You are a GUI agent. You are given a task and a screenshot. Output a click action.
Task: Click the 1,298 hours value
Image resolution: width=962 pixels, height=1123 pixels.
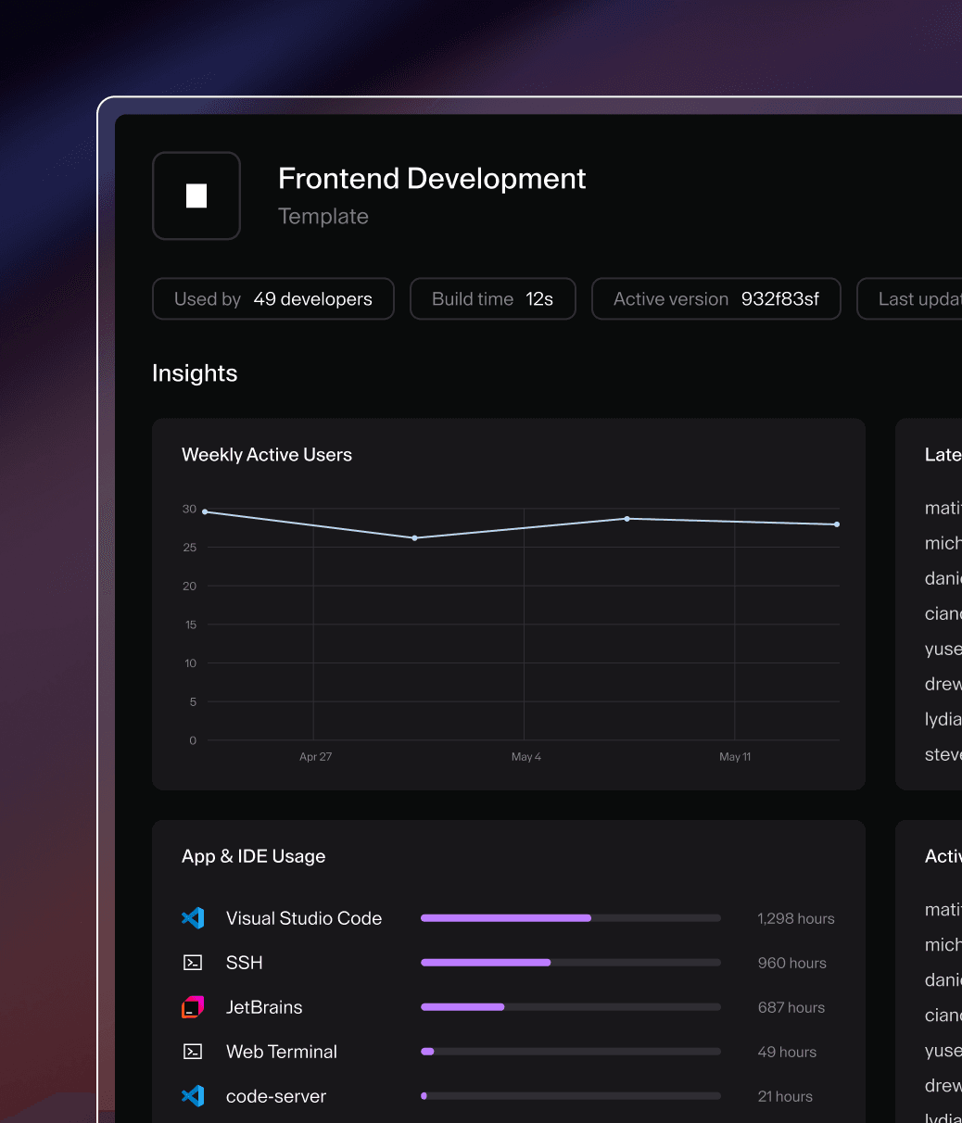[x=796, y=919]
